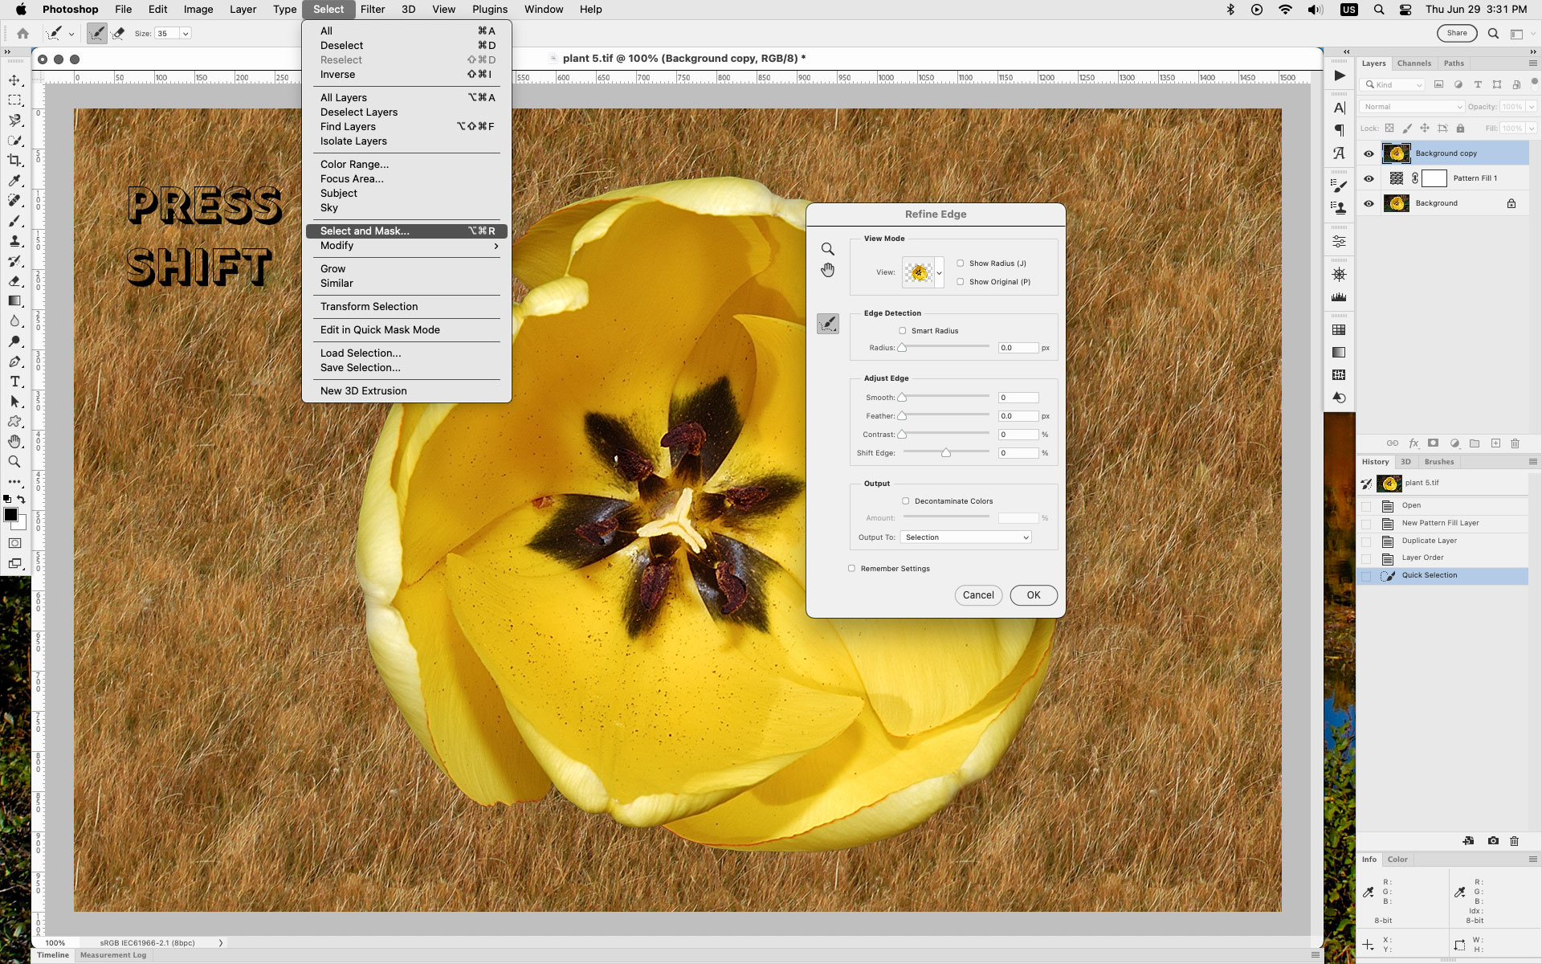Hide the Background copy layer
1542x964 pixels.
(1369, 153)
